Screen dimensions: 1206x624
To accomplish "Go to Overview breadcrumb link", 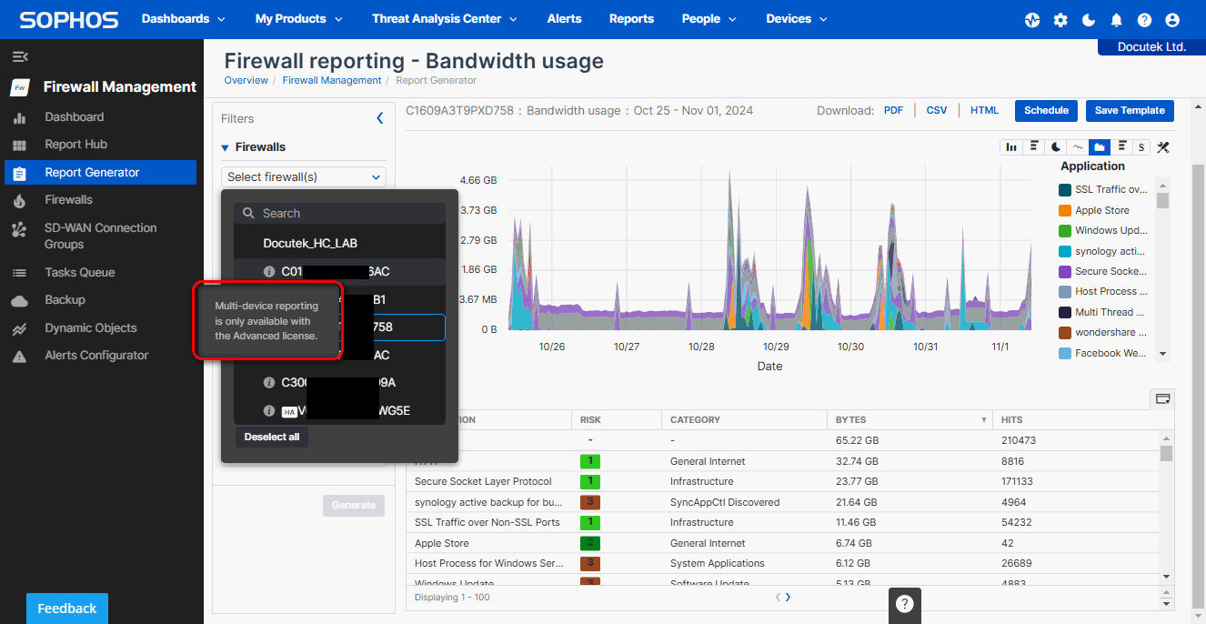I will click(246, 80).
